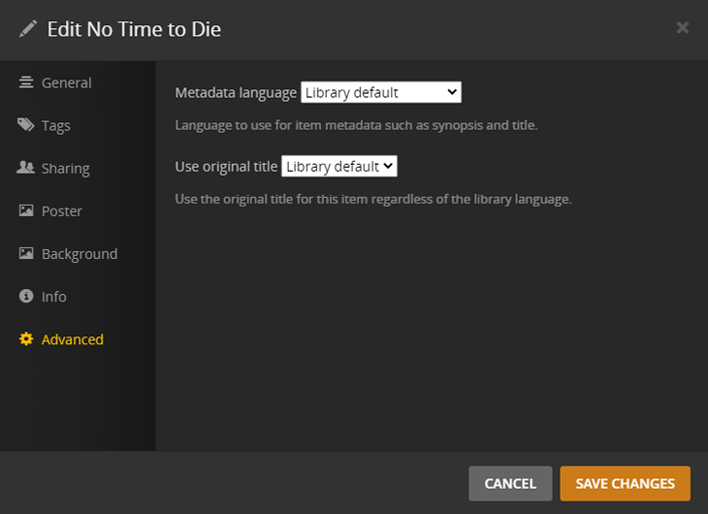Save changes to No Time to Die
The height and width of the screenshot is (514, 708).
[x=625, y=483]
